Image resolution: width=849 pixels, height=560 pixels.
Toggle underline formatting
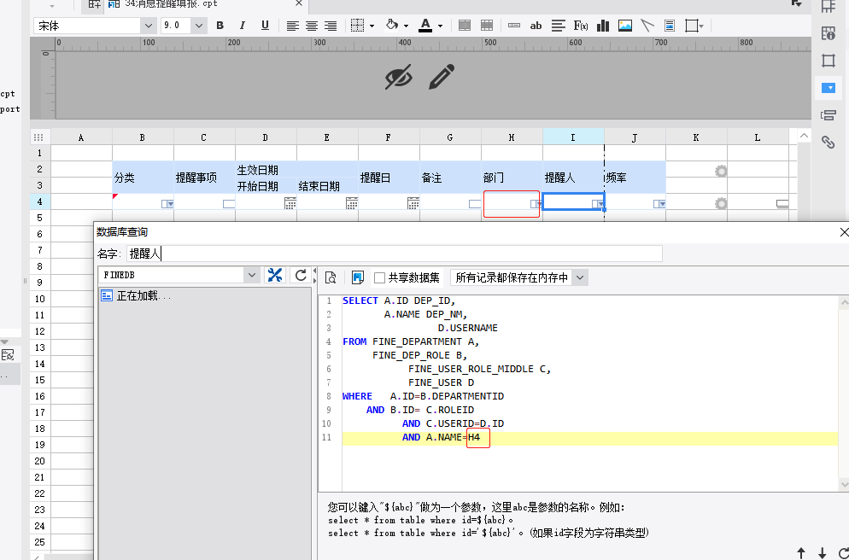[265, 26]
